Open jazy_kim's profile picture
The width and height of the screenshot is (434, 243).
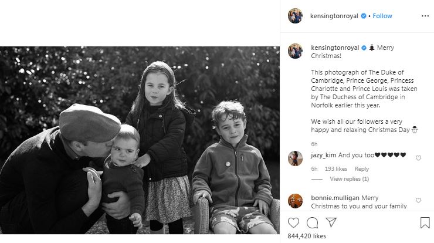[295, 158]
